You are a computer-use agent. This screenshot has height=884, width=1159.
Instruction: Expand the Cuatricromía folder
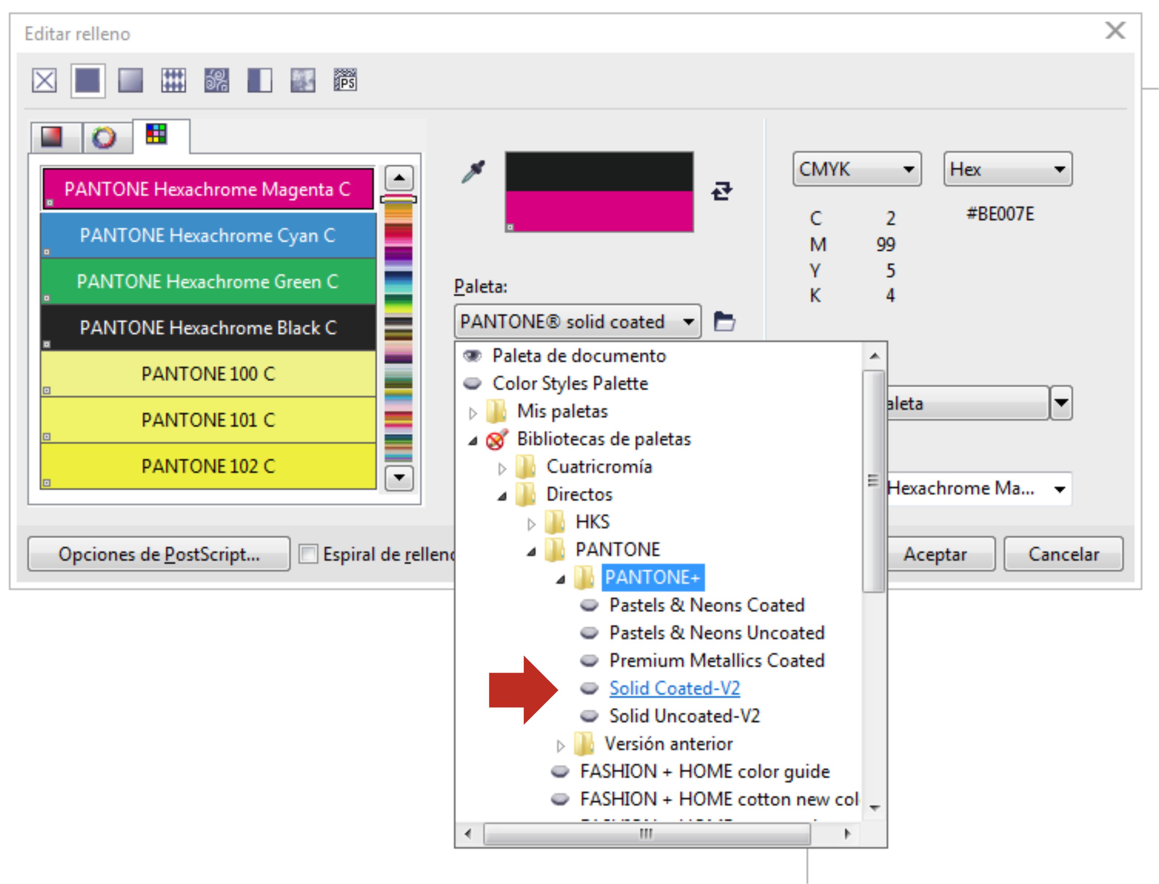click(502, 469)
